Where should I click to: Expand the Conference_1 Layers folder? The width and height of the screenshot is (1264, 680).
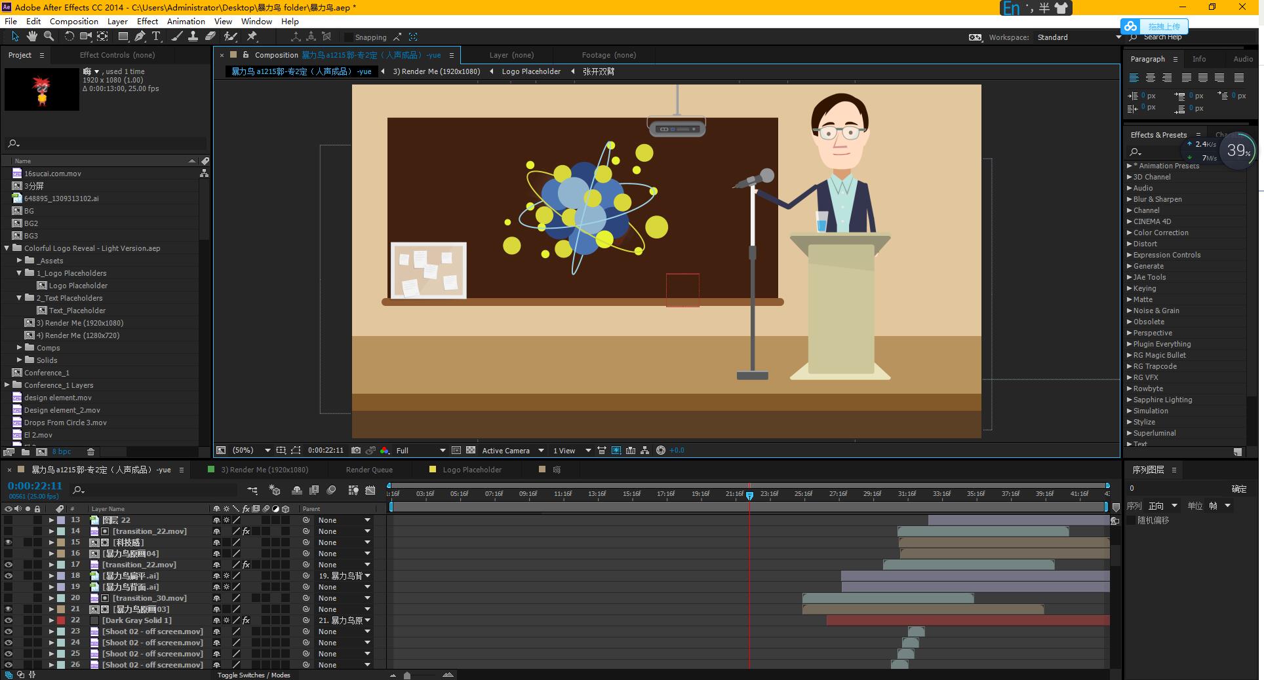(7, 385)
